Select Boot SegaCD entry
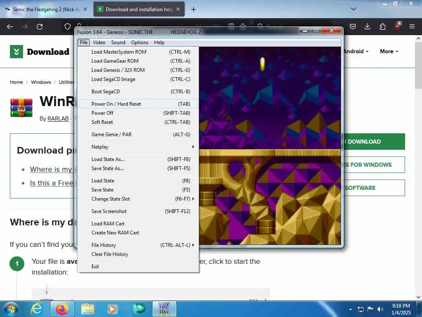The width and height of the screenshot is (422, 317). pos(138,92)
